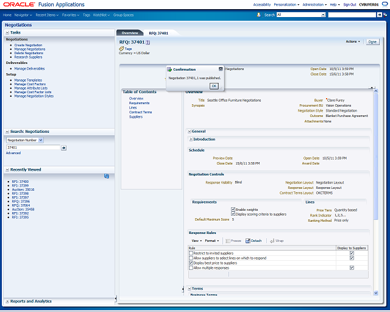Jump to Contract Terms in Table of Contents
The height and width of the screenshot is (312, 390).
point(140,112)
